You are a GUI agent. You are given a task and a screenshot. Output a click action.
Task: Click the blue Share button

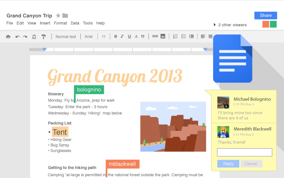(x=266, y=16)
